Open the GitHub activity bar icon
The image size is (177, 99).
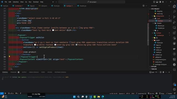click(x=174, y=43)
